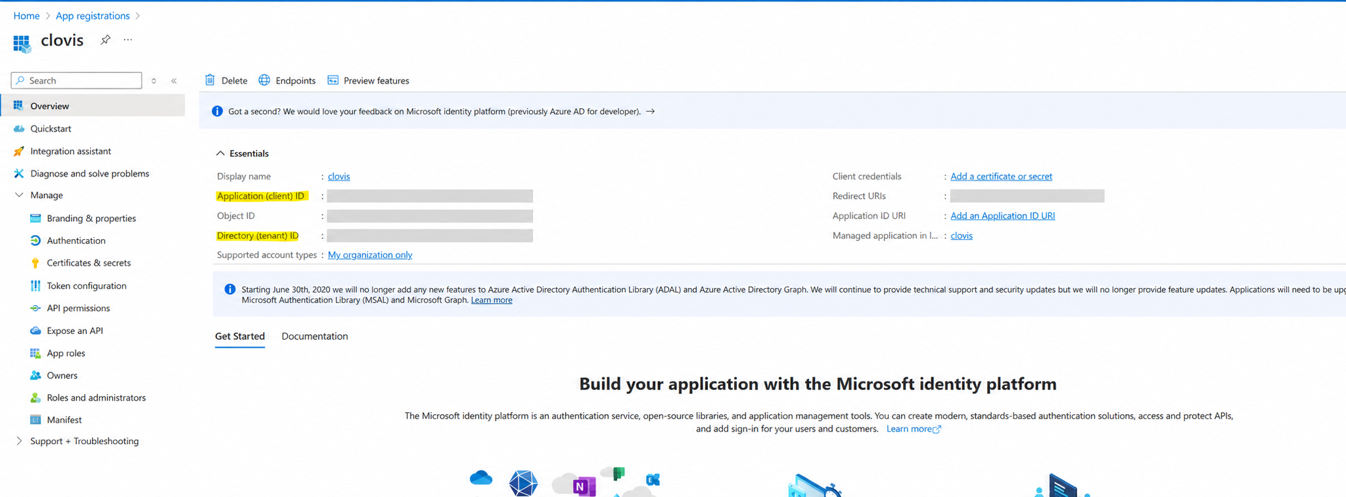Click the Preview features icon
This screenshot has height=497, width=1346.
pyautogui.click(x=333, y=80)
